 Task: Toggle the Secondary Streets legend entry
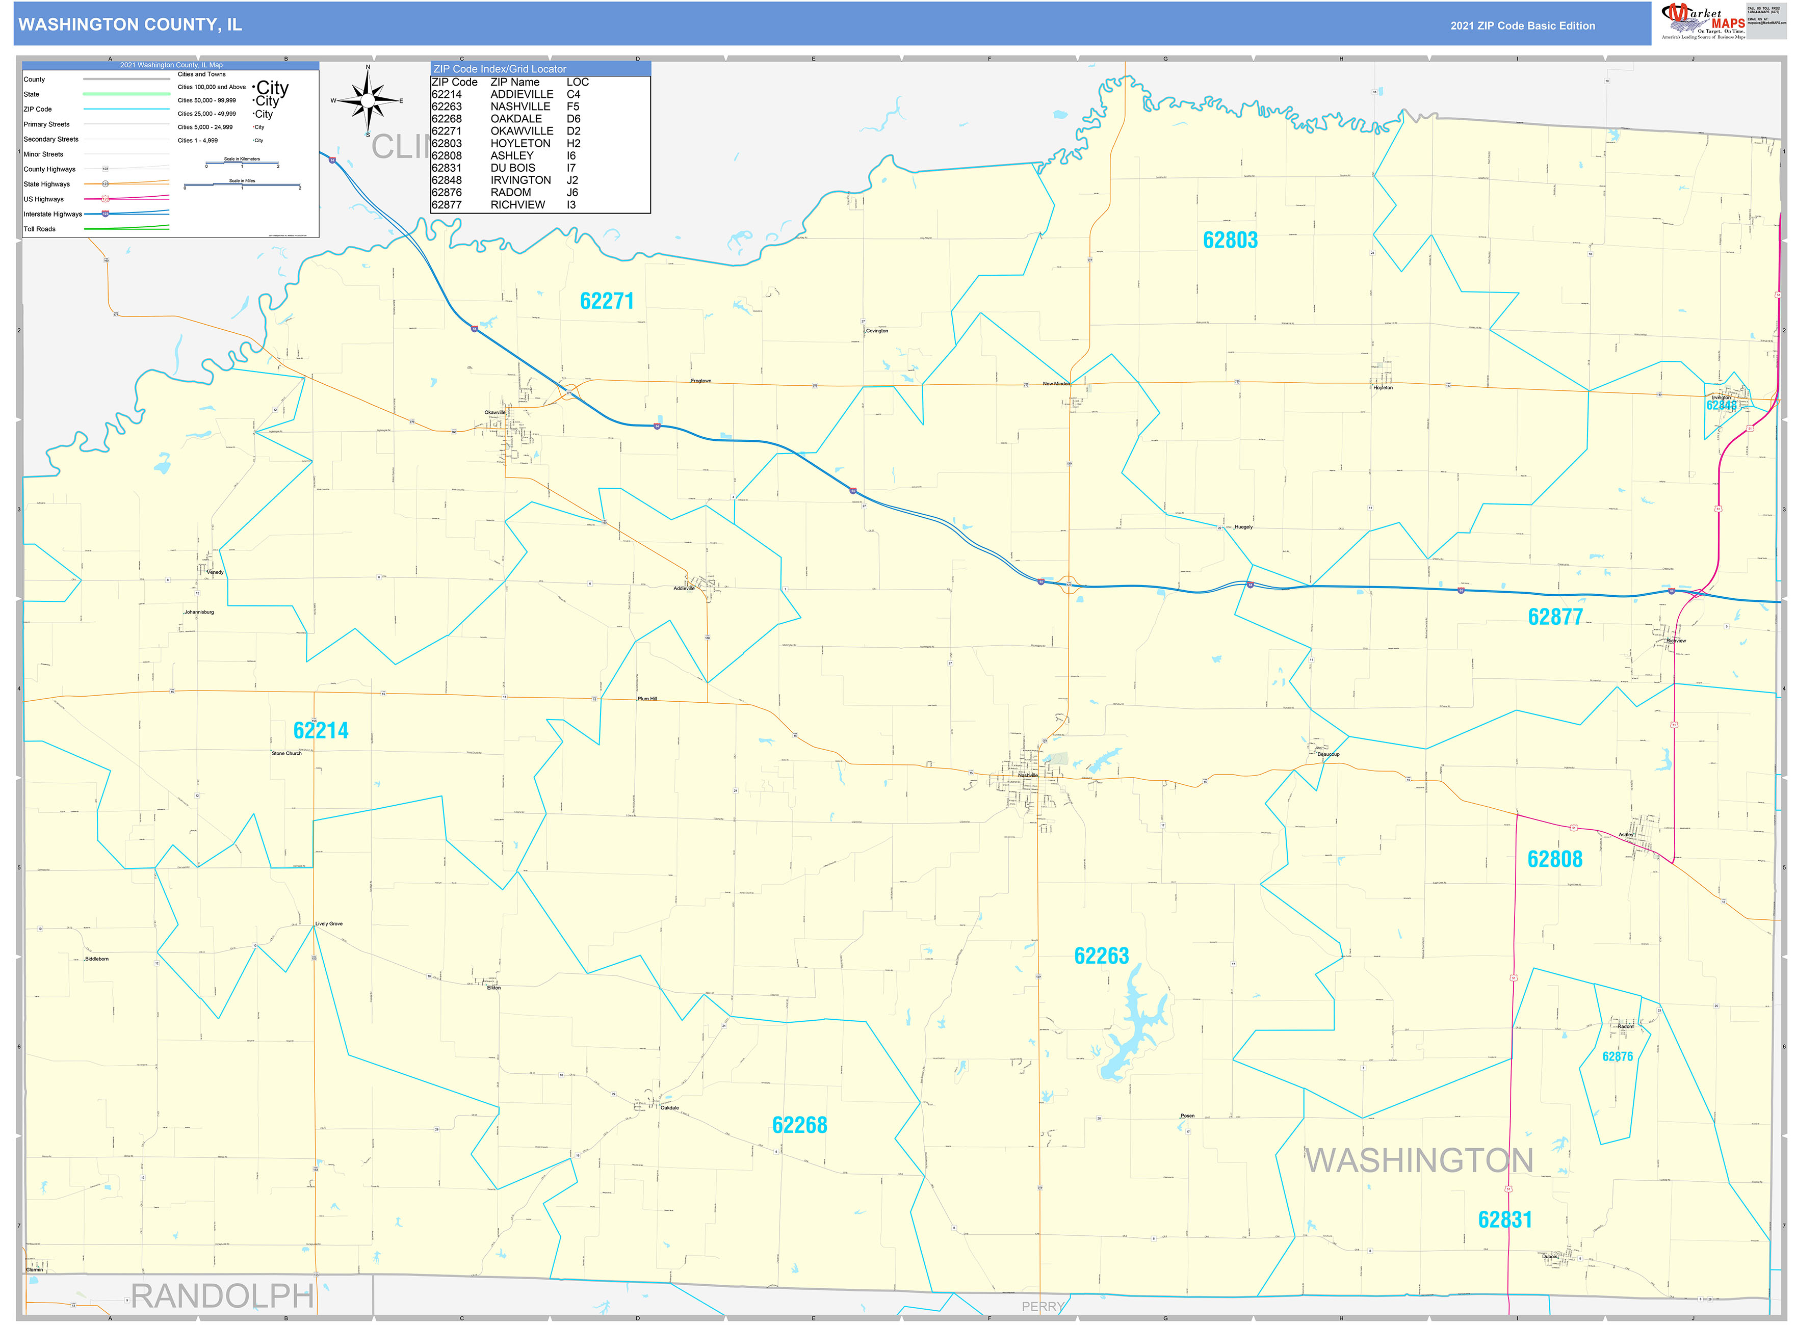(x=51, y=139)
